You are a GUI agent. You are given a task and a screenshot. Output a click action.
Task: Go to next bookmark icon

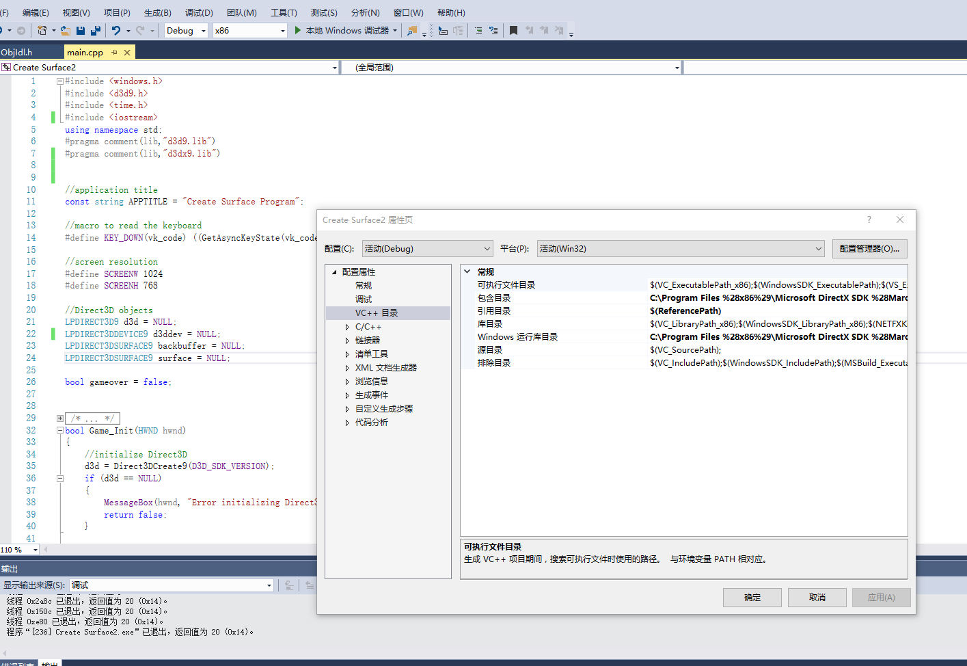(544, 30)
